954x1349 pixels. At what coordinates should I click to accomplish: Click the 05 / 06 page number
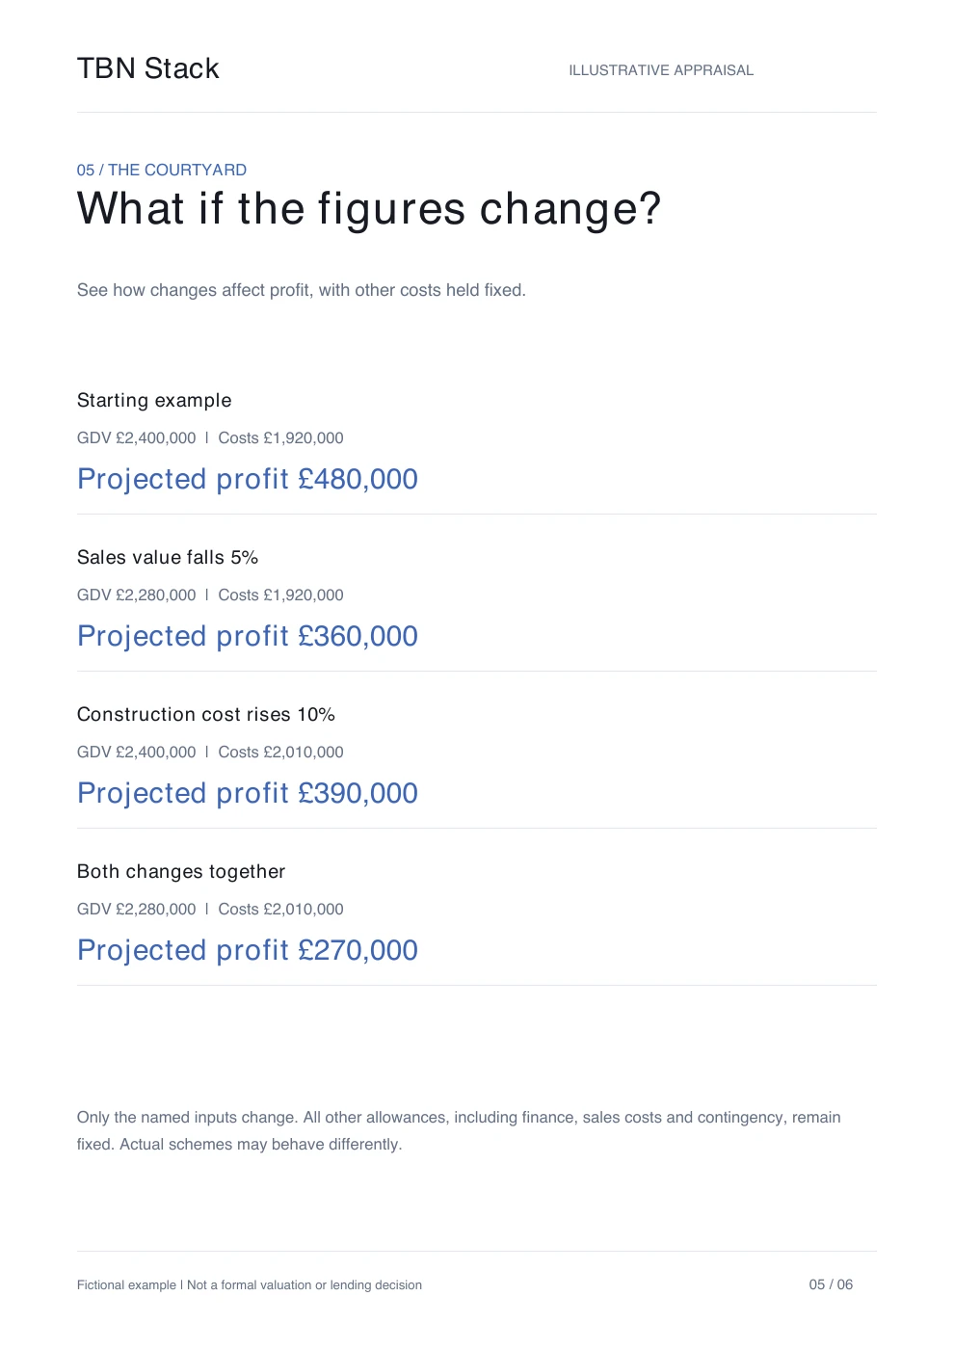click(831, 1284)
